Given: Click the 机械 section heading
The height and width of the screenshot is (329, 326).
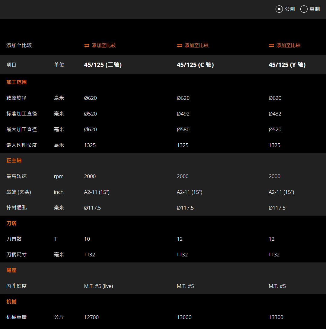Looking at the screenshot, I should click(x=11, y=302).
